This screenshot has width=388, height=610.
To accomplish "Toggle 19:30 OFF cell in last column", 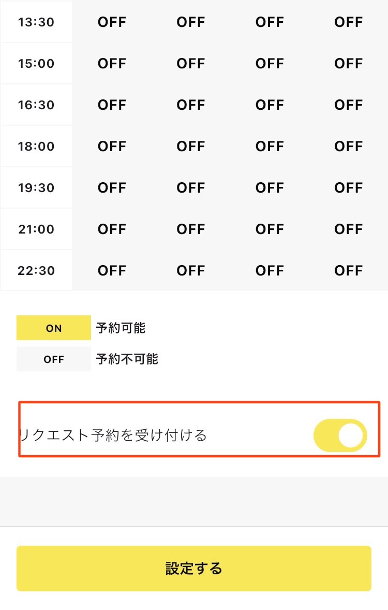I will pos(348,188).
